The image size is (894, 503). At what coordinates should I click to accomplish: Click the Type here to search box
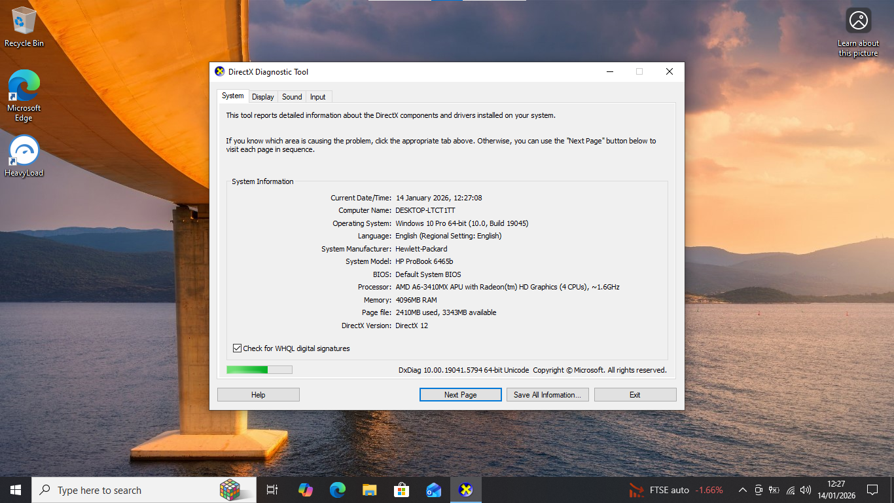(x=131, y=490)
